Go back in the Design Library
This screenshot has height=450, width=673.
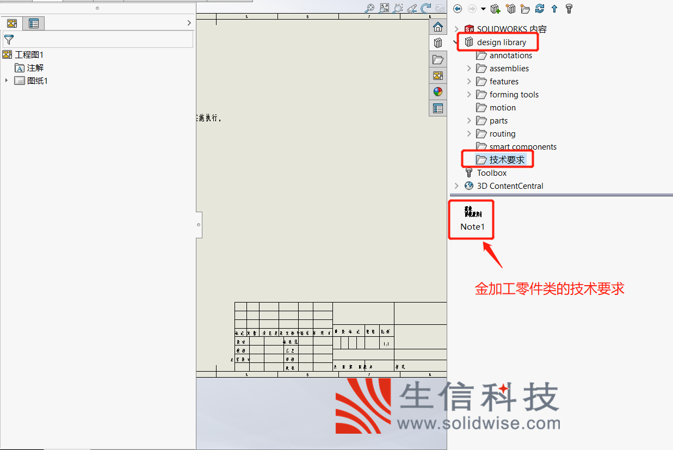point(458,9)
